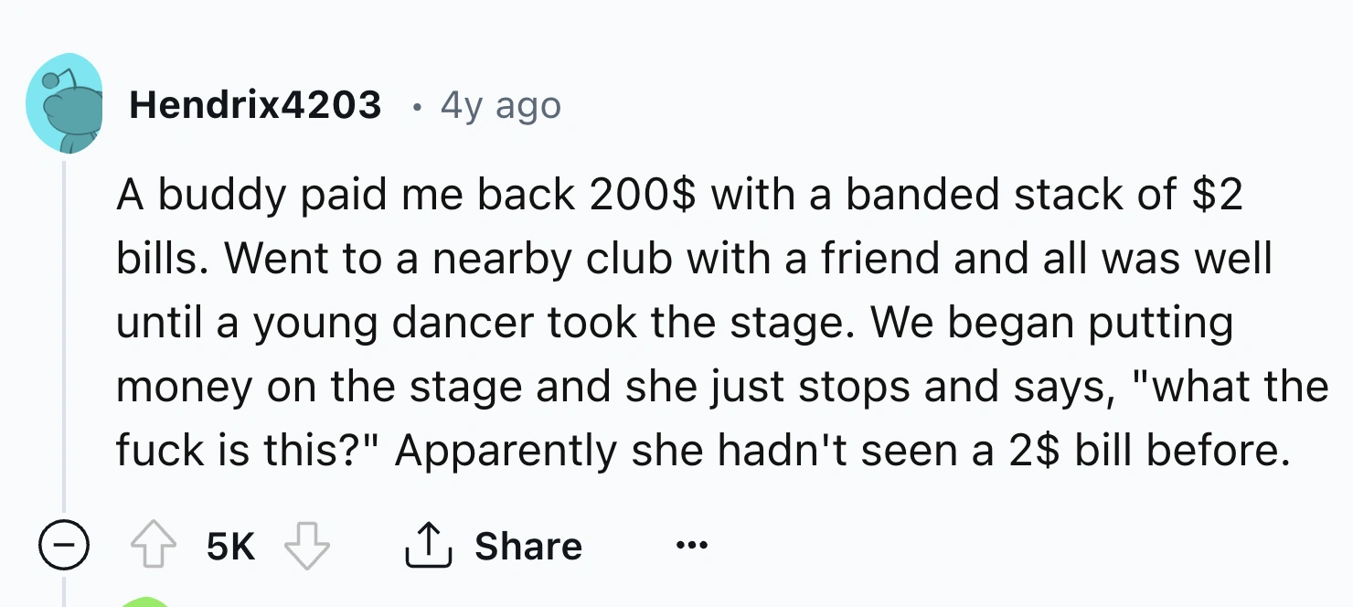Click Hendrix4203's Snoo avatar
1353x607 pixels.
64,103
